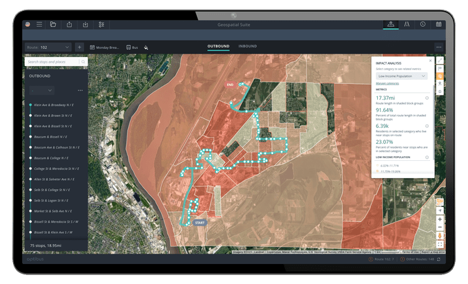
Task: Click the open folder icon
Action: tap(53, 24)
